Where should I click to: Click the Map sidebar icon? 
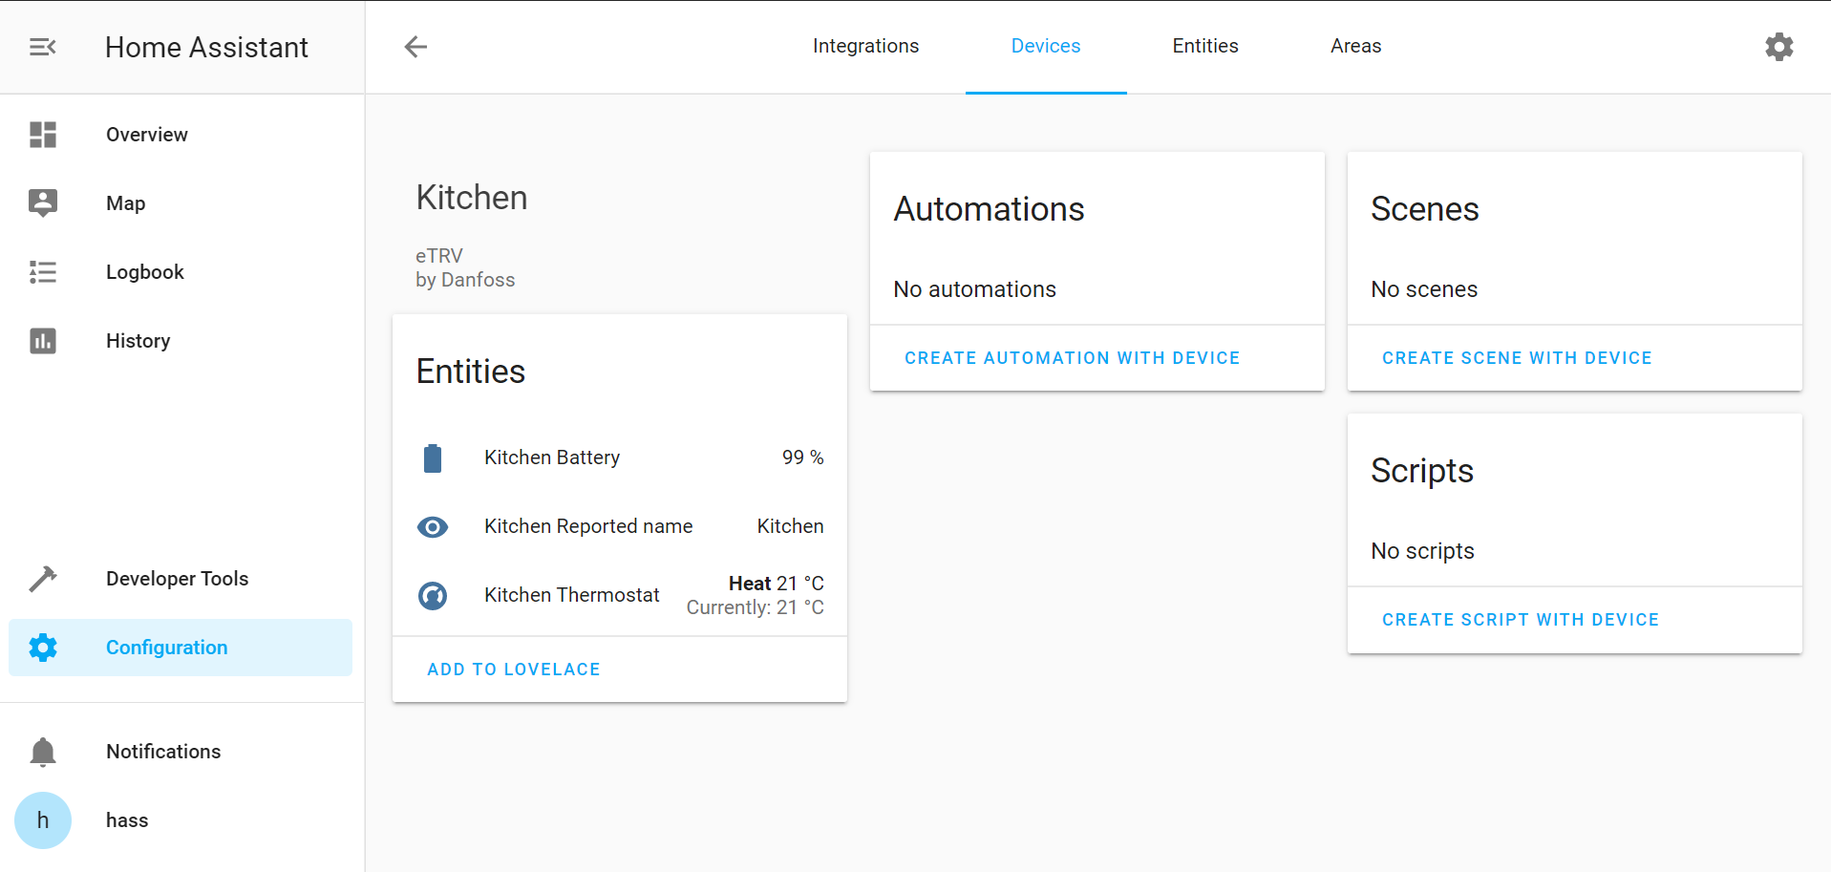43,203
